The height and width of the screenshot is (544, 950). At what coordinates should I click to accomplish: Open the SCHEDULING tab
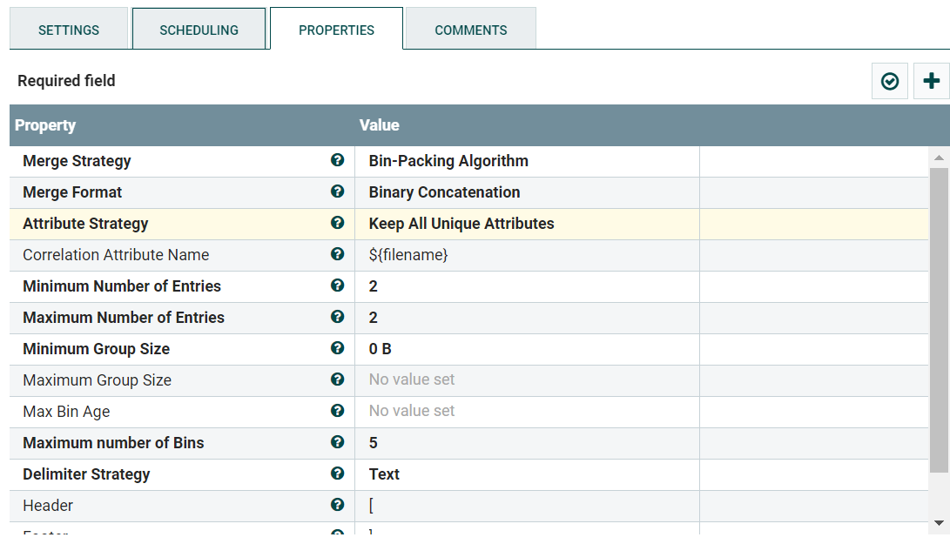(199, 29)
